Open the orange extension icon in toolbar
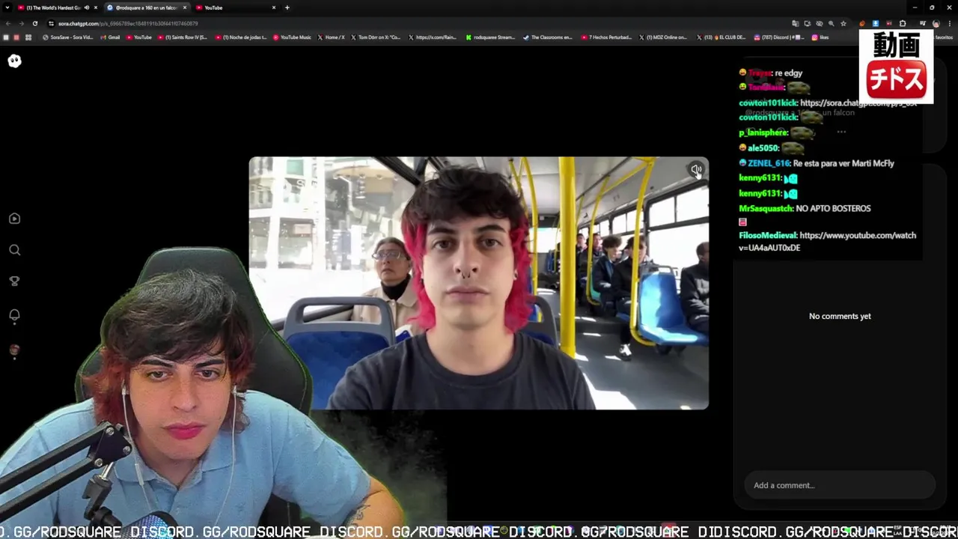 862,23
